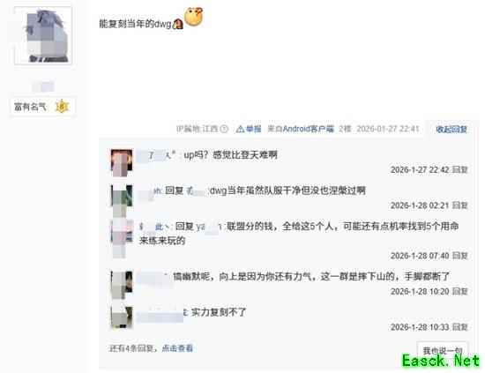Collapse replies with 收起回复
Screen dimensions: 485x373
[x=451, y=130]
